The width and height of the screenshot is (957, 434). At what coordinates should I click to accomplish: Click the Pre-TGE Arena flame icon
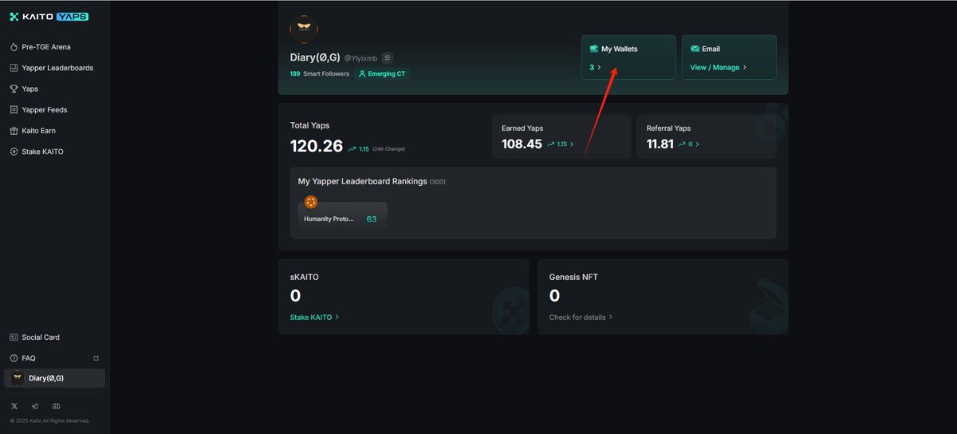(14, 47)
